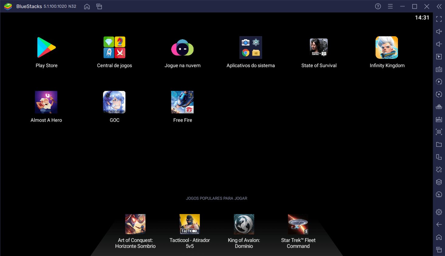
Task: Open King of Avalon suggested game
Action: [244, 224]
